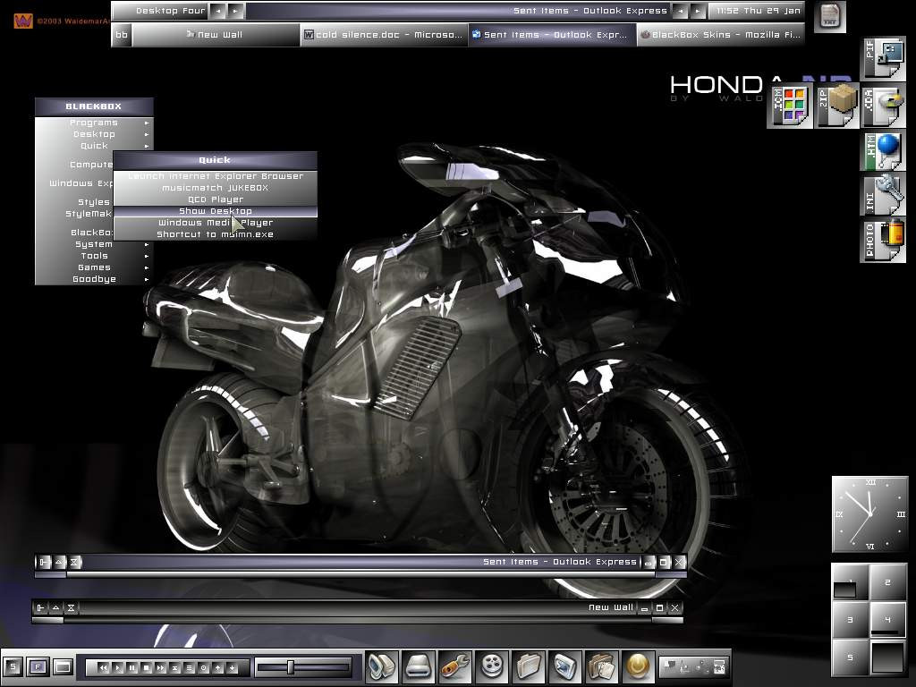The height and width of the screenshot is (687, 916).
Task: Open the .ICM color profile desktop icon
Action: (x=789, y=106)
